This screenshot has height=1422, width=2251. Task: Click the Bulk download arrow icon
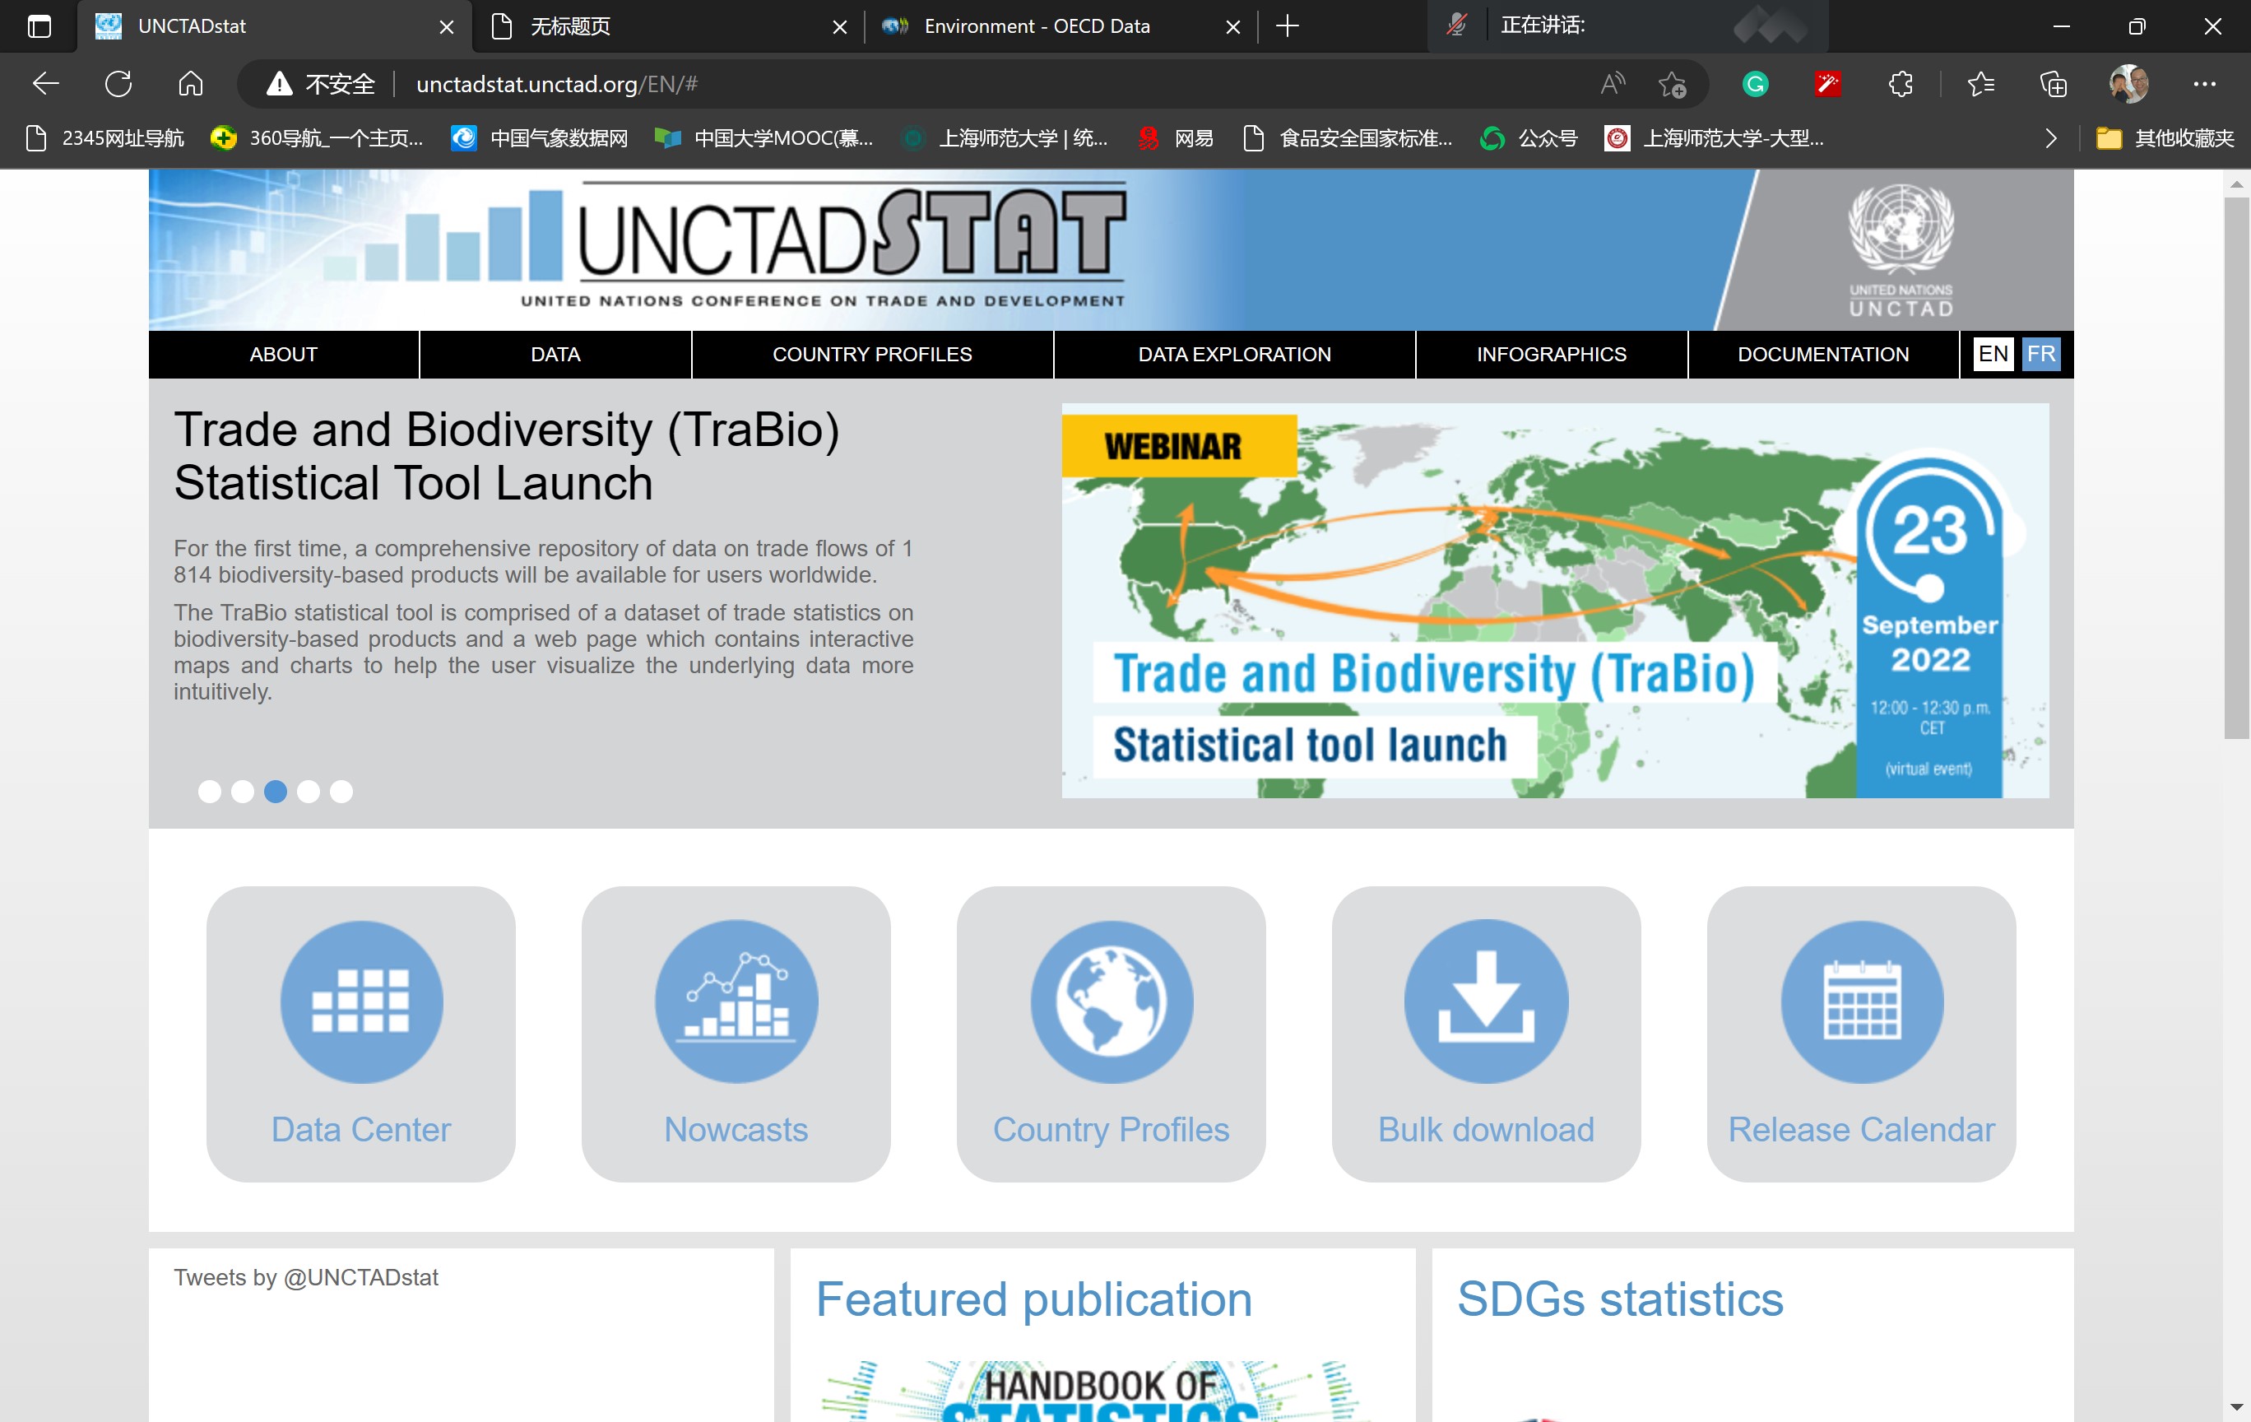tap(1485, 1001)
